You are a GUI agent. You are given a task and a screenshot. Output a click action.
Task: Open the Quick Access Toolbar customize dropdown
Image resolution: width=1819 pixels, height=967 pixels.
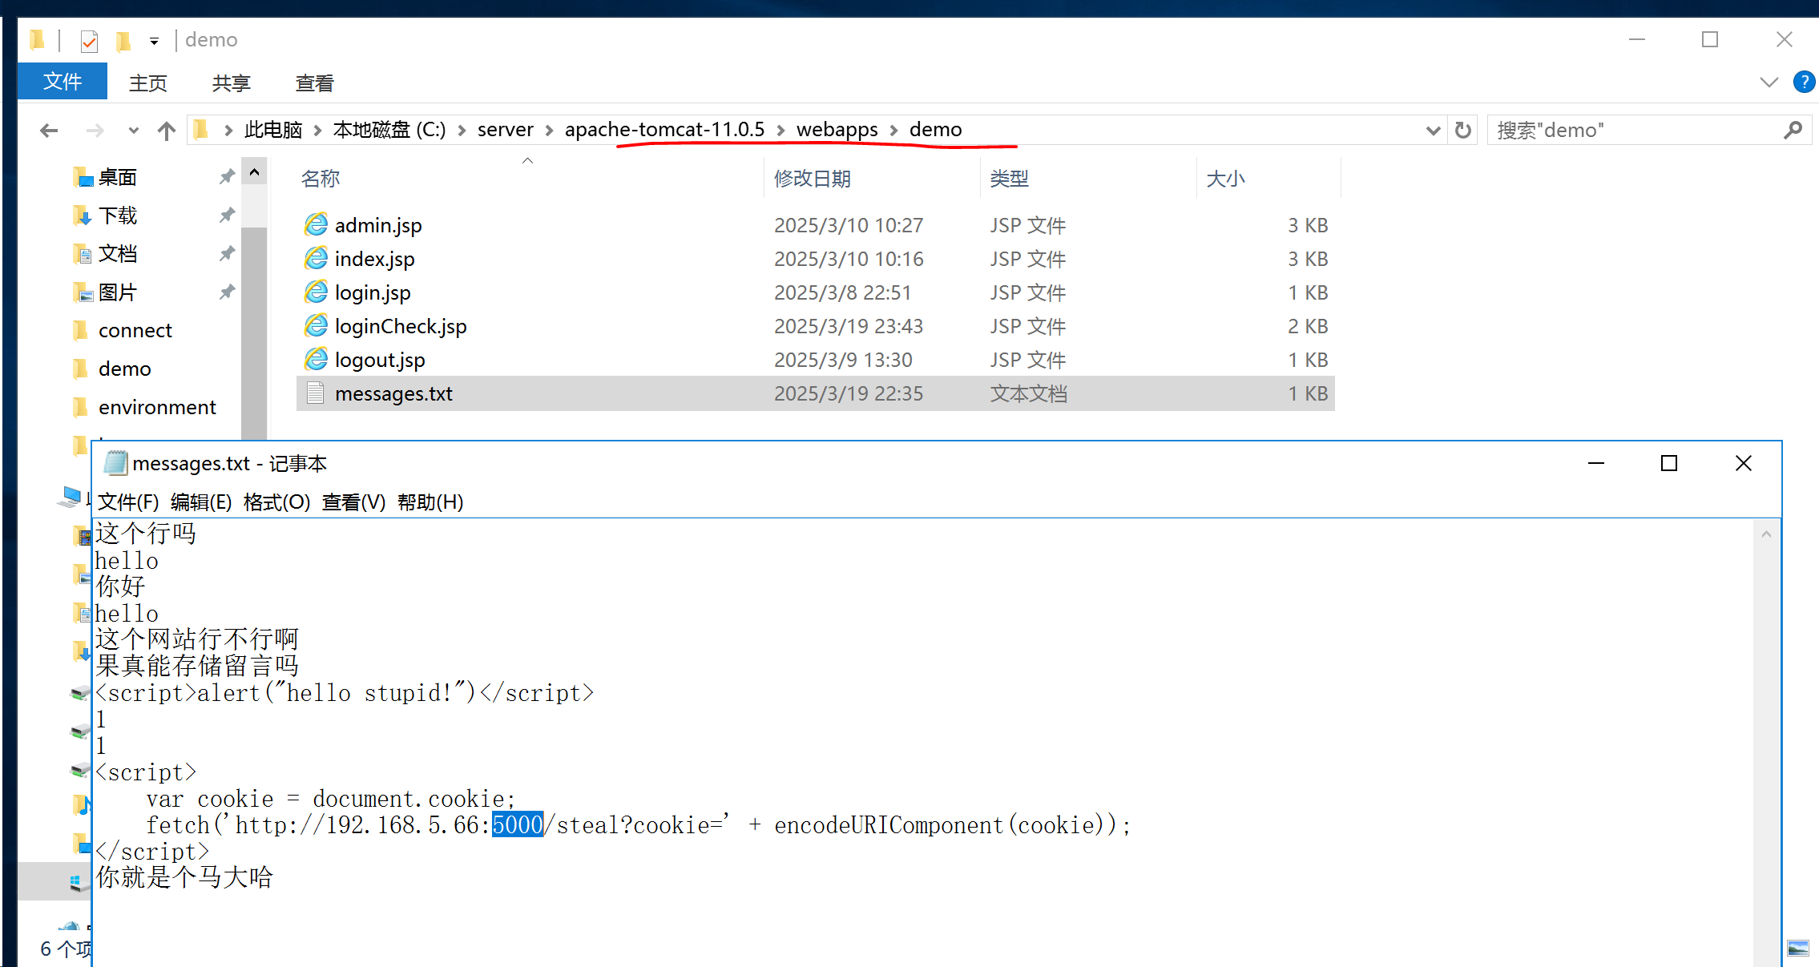point(154,41)
